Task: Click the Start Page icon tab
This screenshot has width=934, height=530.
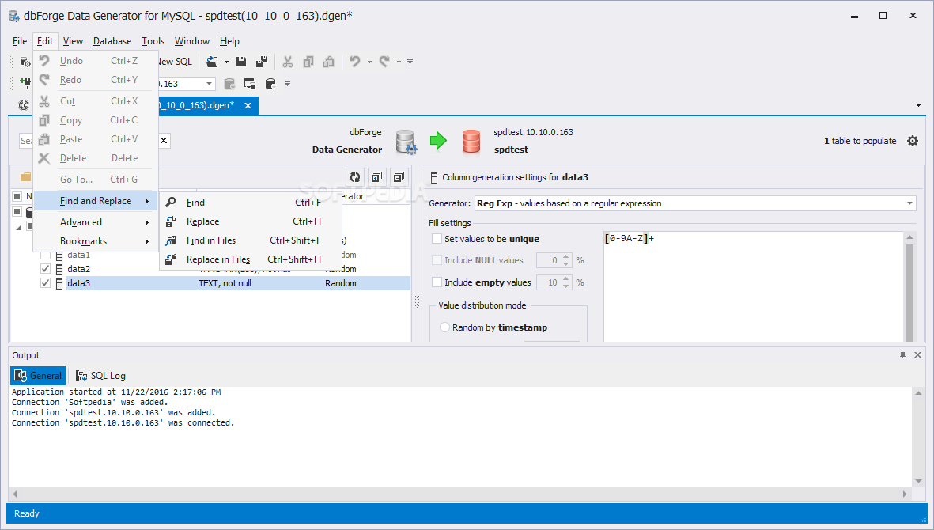Action: pyautogui.click(x=24, y=105)
